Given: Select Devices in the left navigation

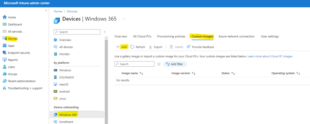Looking at the screenshot, I should pyautogui.click(x=10, y=39).
